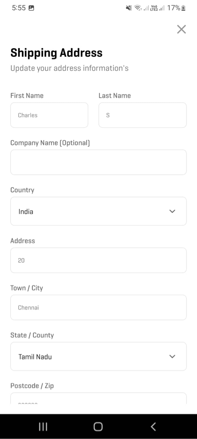
Task: Focus the Last Name field
Action: [143, 115]
